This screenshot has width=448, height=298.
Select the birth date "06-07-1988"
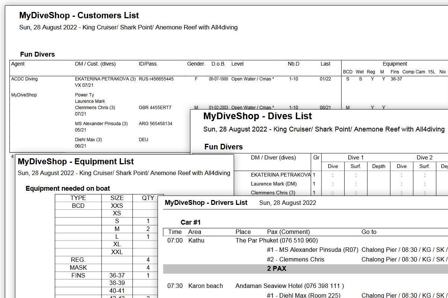pos(218,79)
